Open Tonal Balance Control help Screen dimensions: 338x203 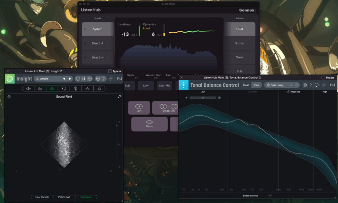coord(311,85)
